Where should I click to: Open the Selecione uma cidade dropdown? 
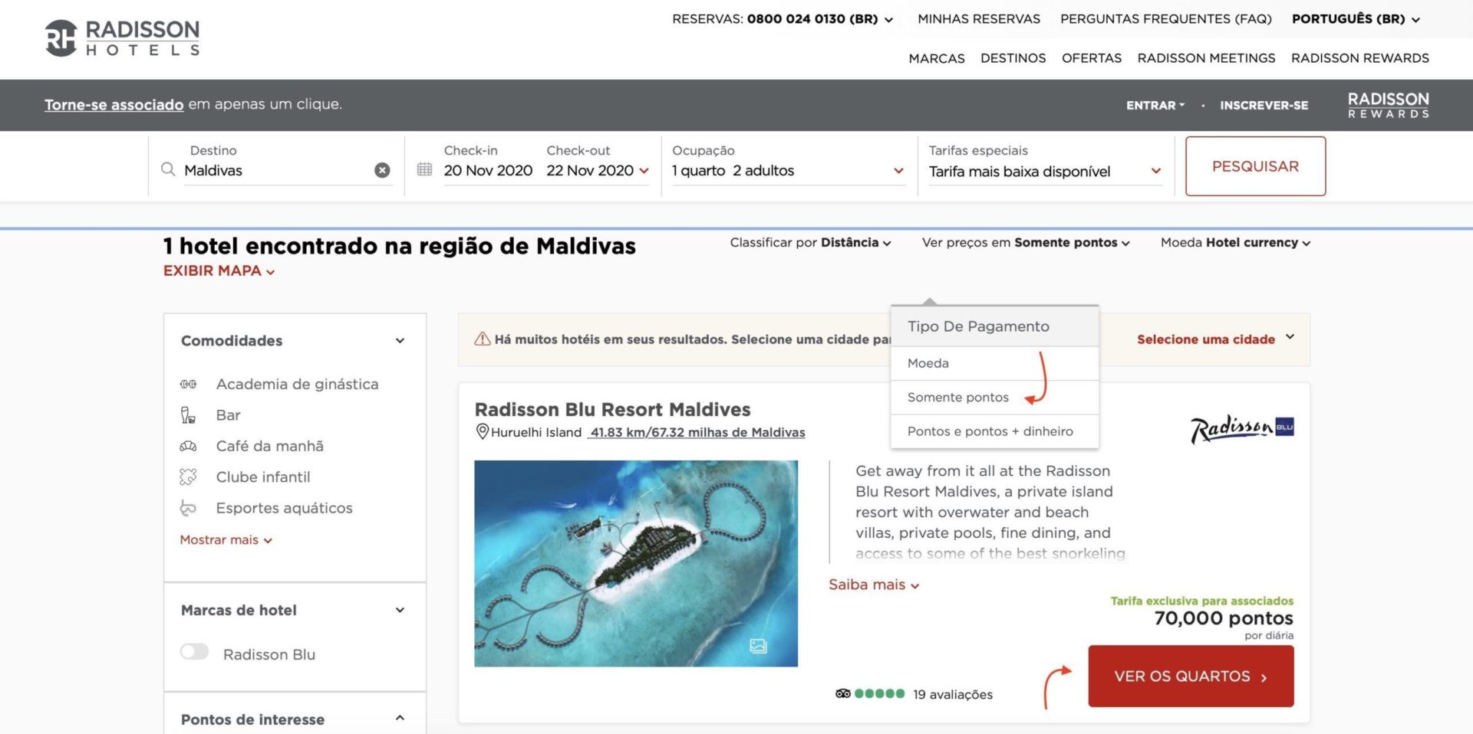[x=1216, y=339]
